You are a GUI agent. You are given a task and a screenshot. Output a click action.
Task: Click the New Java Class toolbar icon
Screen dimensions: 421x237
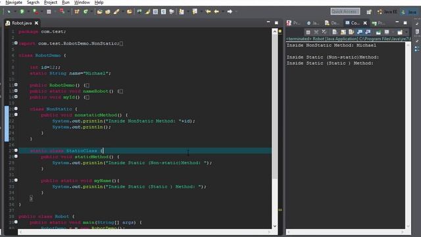[x=86, y=12]
